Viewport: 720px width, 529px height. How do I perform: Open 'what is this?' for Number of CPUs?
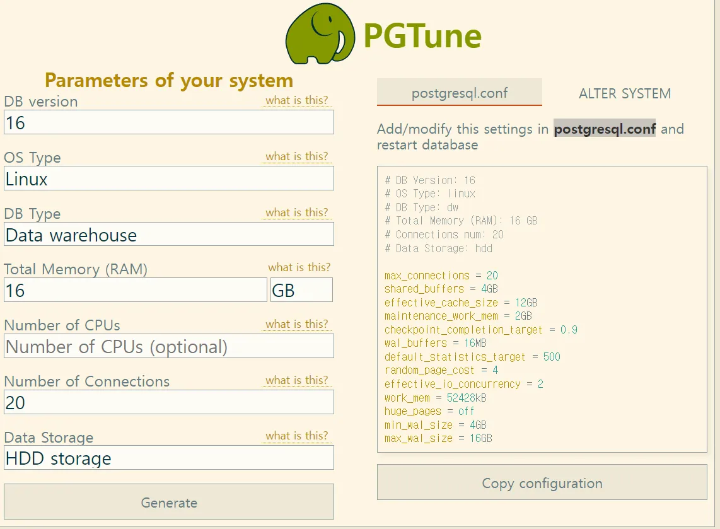296,323
